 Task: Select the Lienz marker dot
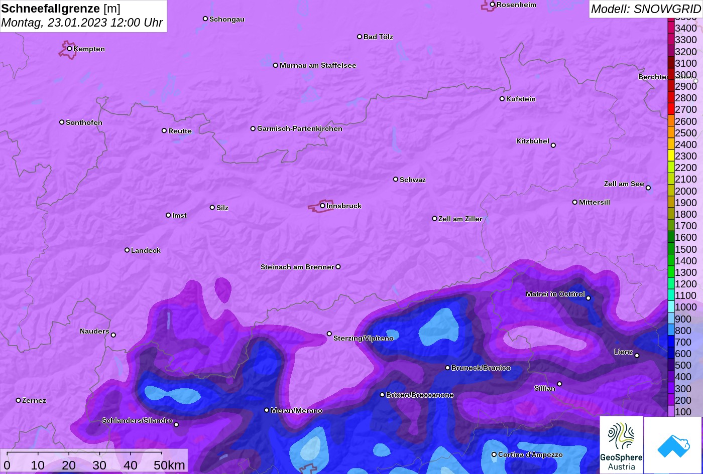tap(637, 356)
